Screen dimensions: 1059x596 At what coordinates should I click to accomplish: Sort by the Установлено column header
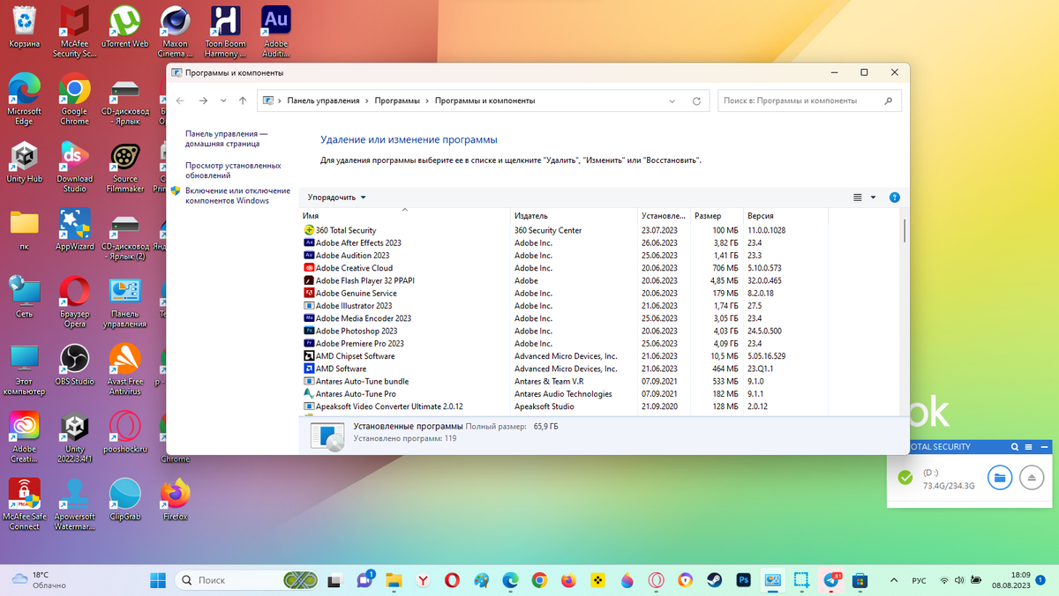664,216
